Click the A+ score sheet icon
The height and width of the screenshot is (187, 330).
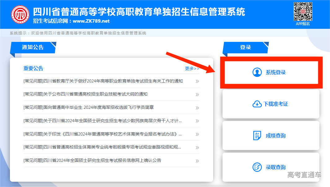tap(257, 136)
